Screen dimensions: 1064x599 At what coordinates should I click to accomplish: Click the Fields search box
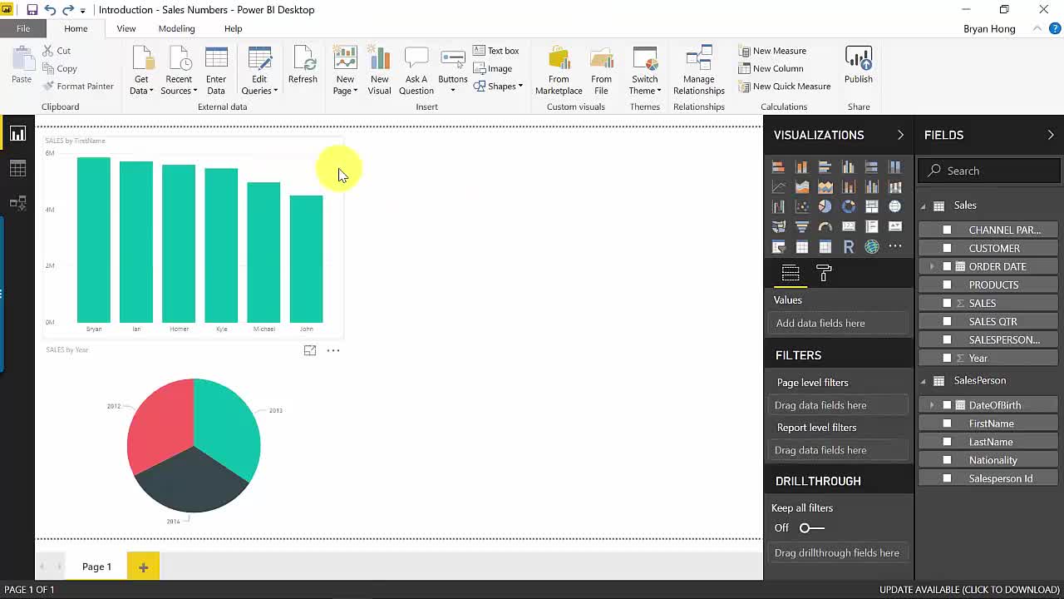pos(989,171)
